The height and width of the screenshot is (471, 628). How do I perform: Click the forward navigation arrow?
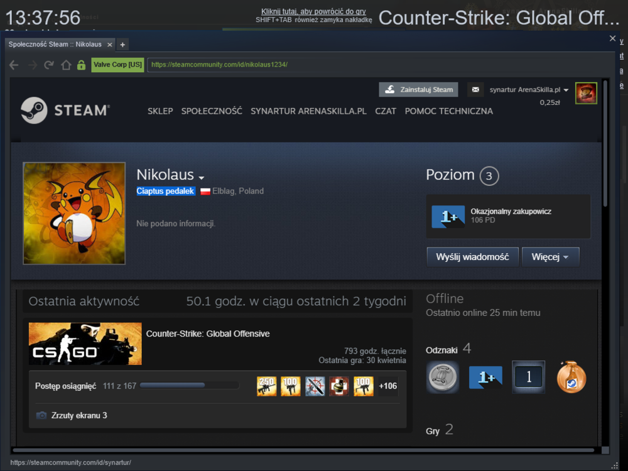(x=32, y=65)
